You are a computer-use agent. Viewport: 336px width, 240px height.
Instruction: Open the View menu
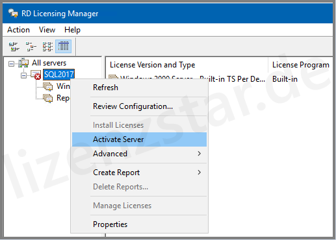click(47, 30)
